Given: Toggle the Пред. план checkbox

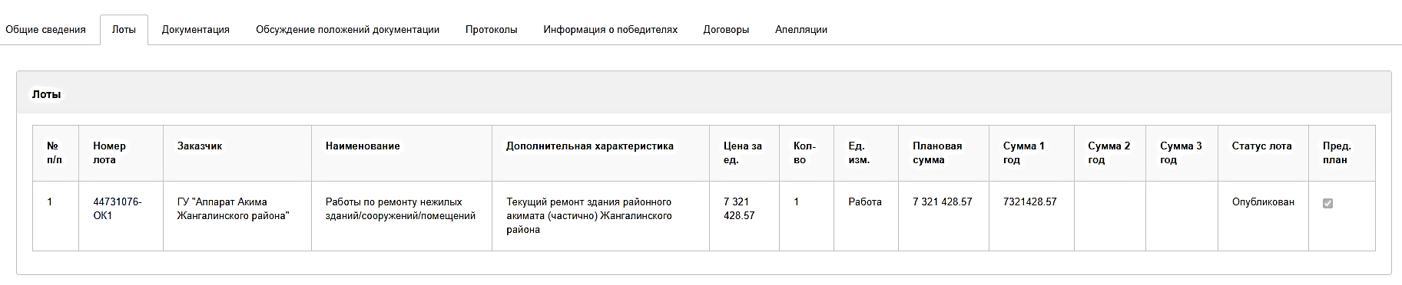Looking at the screenshot, I should [1327, 203].
